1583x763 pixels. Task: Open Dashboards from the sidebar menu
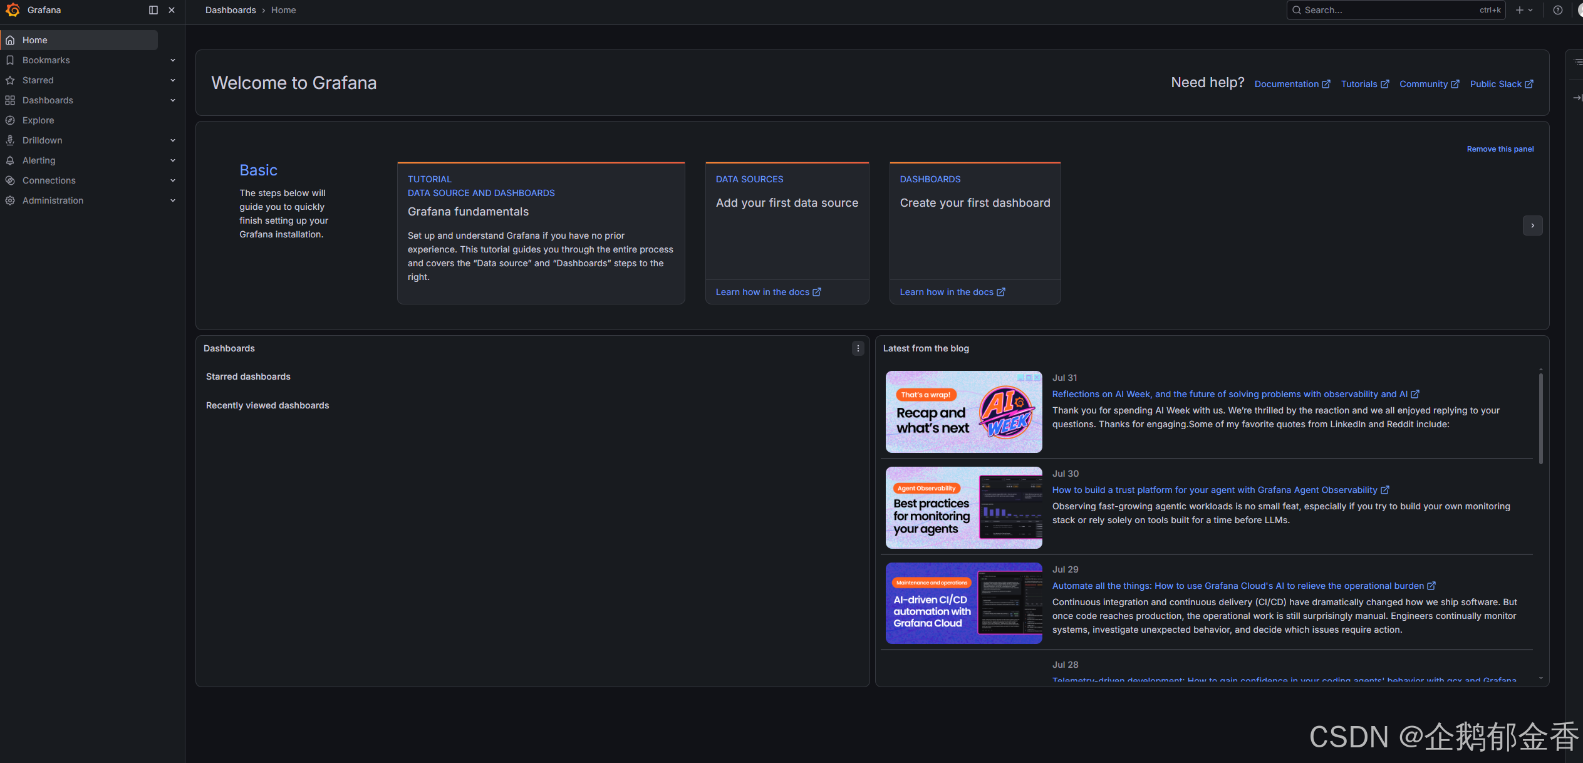point(48,100)
